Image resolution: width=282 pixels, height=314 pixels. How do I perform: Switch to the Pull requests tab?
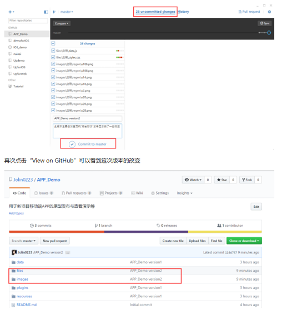pos(76,193)
